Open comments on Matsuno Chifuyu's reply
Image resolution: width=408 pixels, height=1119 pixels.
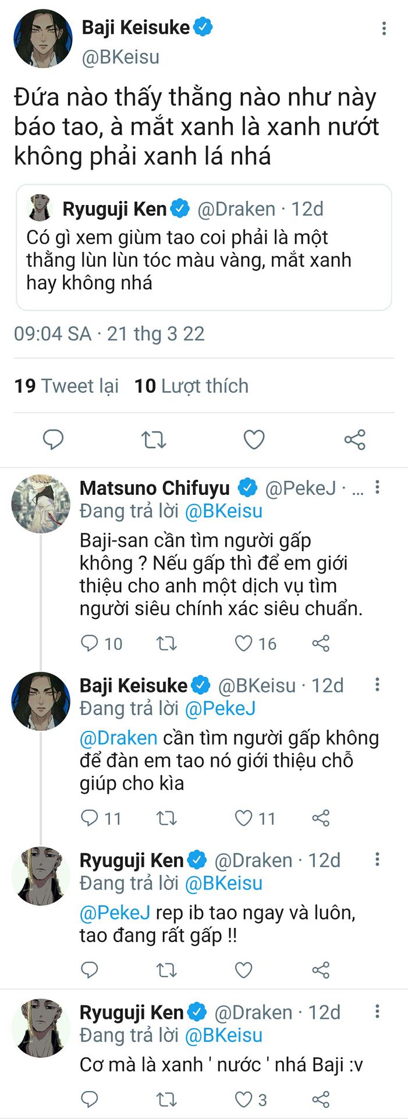click(90, 643)
